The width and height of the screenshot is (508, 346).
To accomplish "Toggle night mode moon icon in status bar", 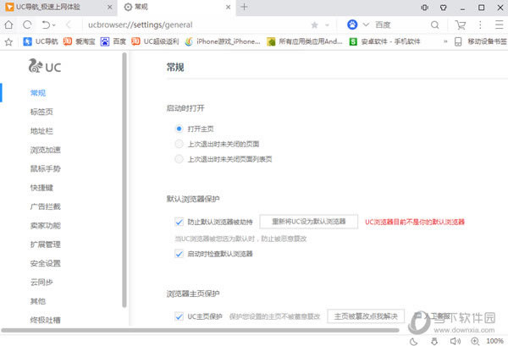I will (x=414, y=339).
